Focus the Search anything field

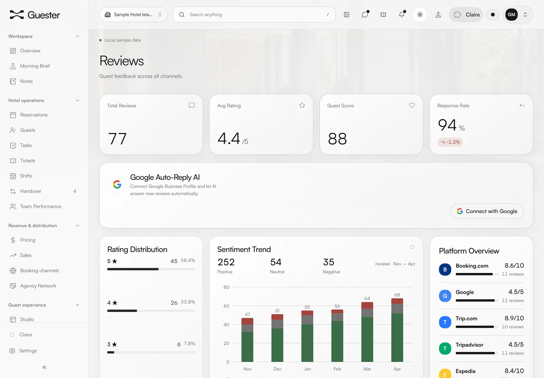(x=254, y=15)
